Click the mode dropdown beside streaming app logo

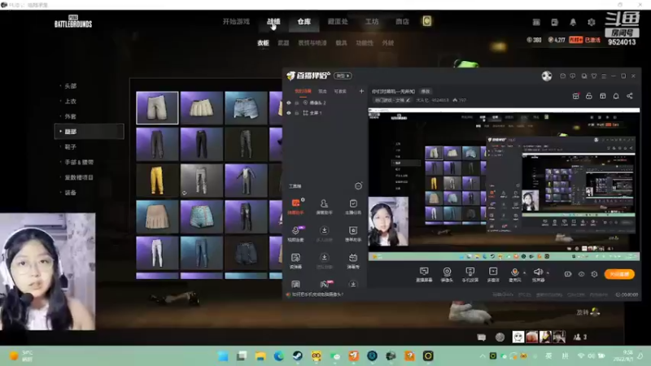343,76
